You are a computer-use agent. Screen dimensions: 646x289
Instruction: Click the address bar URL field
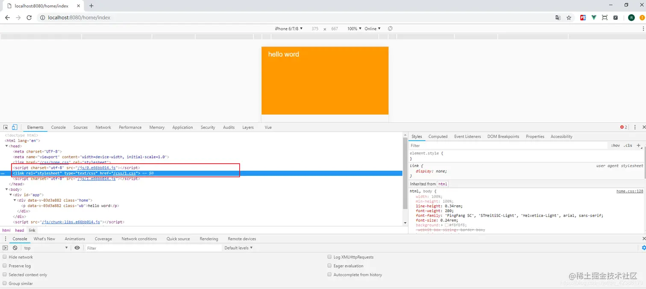(295, 18)
